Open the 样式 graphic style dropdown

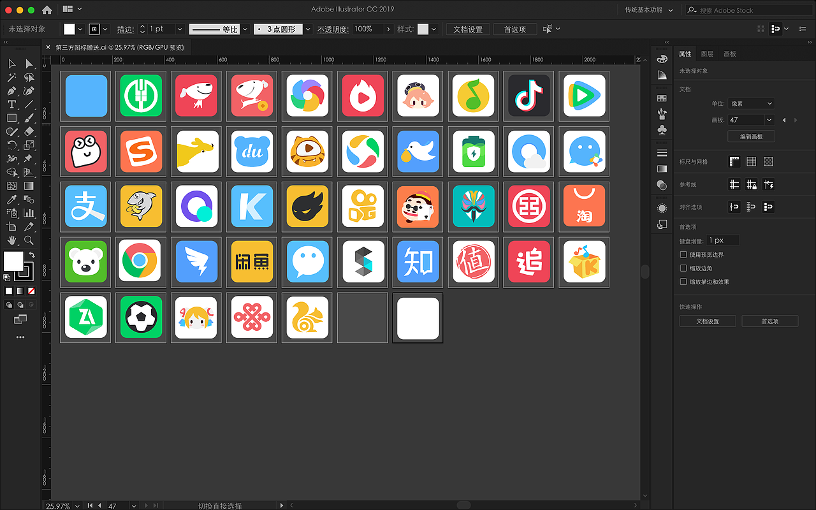(x=434, y=29)
